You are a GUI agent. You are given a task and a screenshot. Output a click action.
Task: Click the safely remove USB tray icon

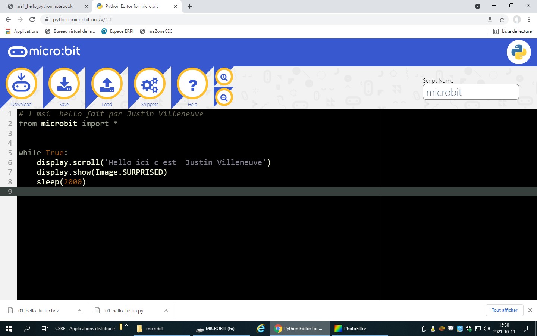click(424, 329)
